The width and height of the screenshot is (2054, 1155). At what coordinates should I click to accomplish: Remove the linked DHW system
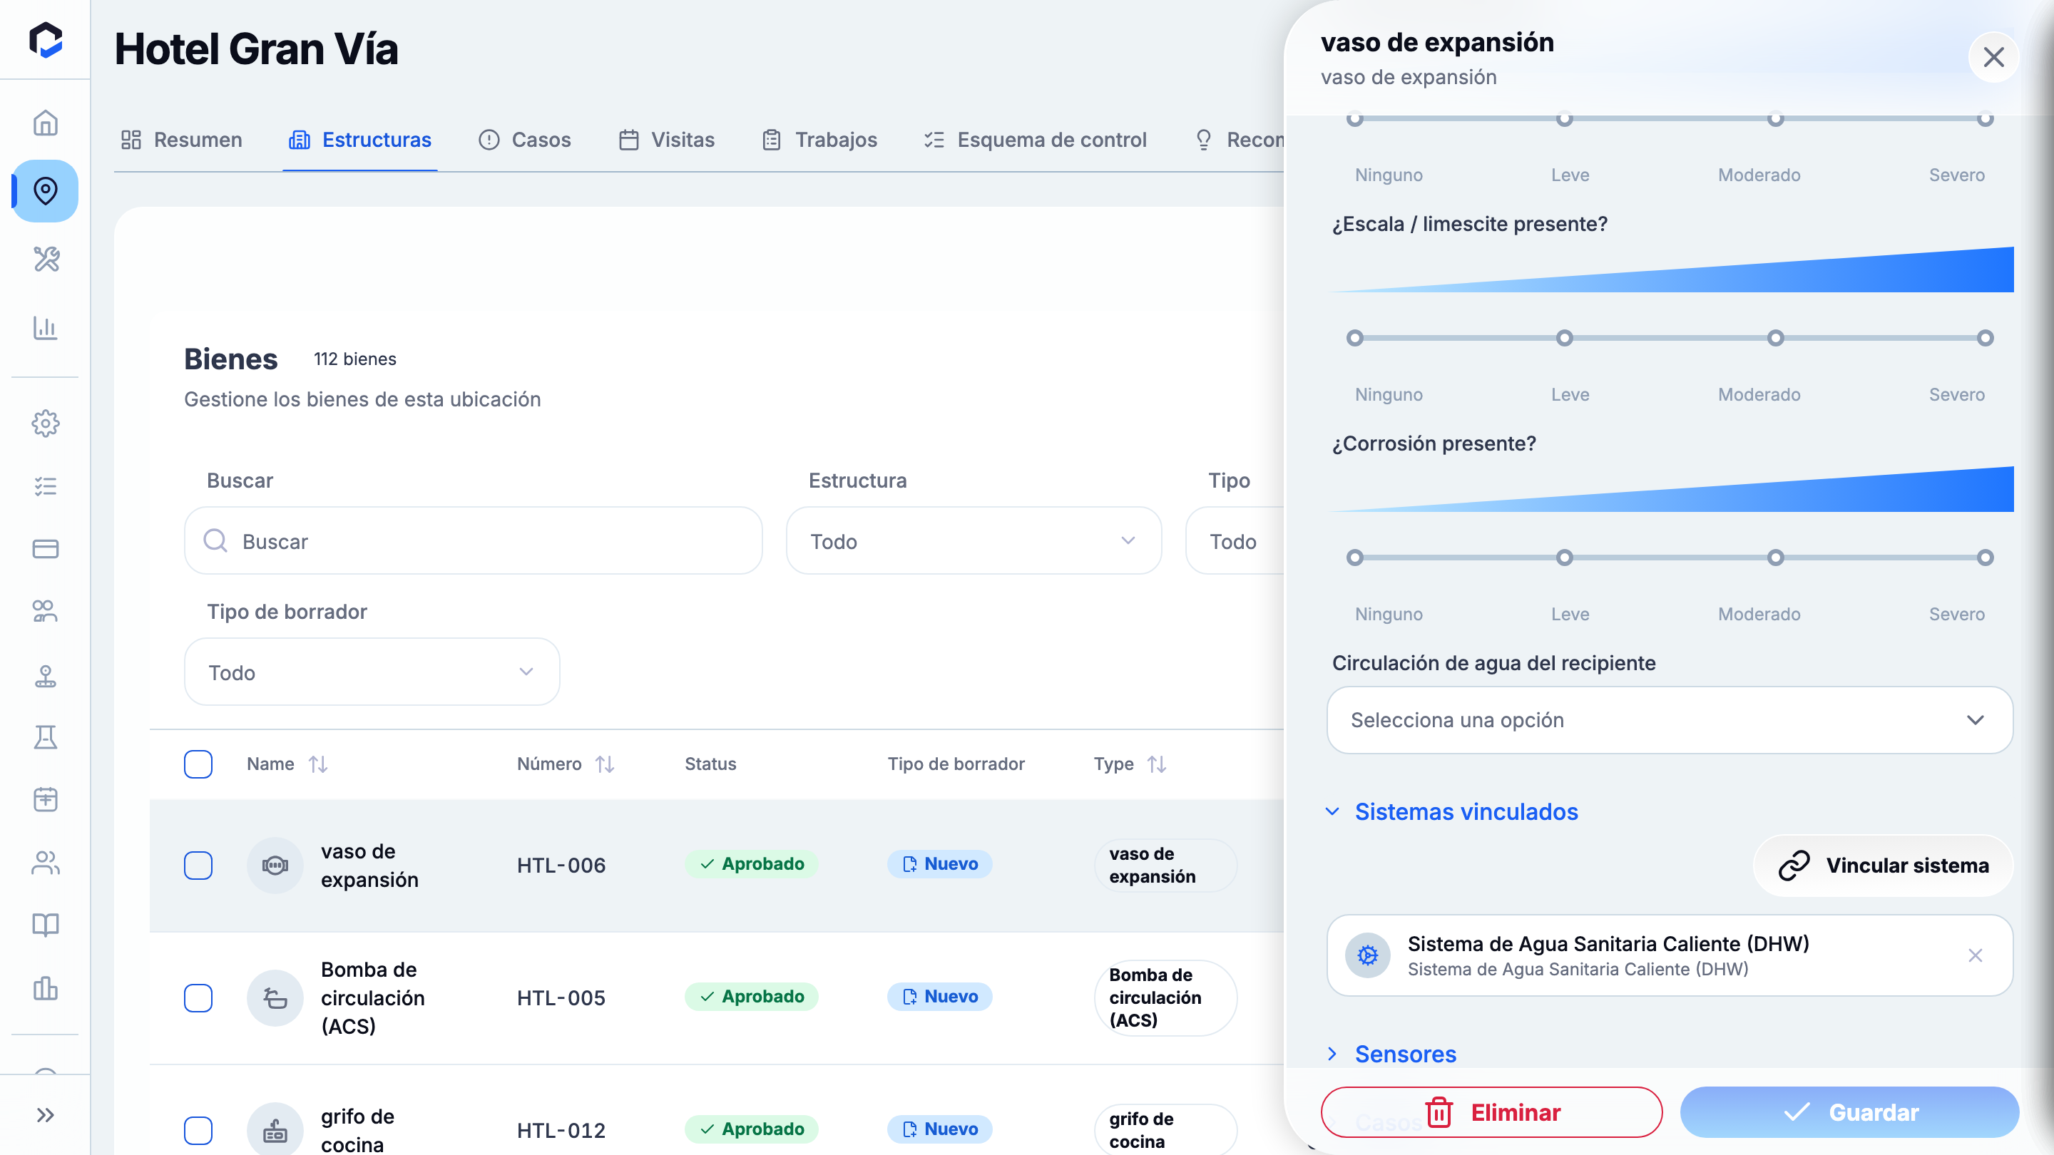[1975, 955]
